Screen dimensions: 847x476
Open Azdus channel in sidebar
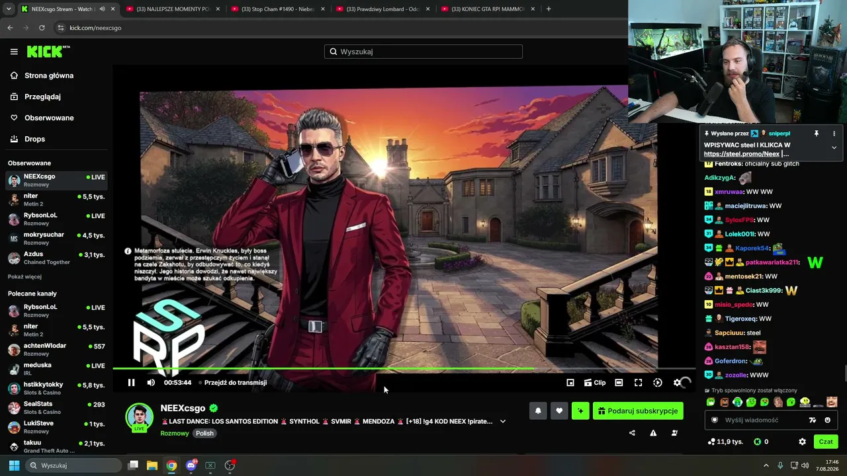pyautogui.click(x=56, y=257)
